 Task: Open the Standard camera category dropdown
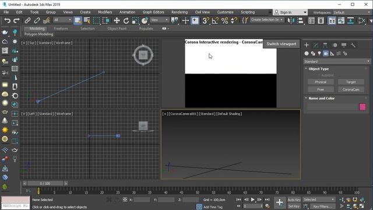[x=337, y=62]
